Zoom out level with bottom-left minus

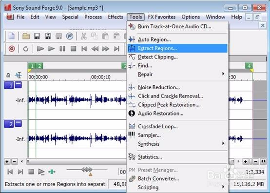pos(15,162)
